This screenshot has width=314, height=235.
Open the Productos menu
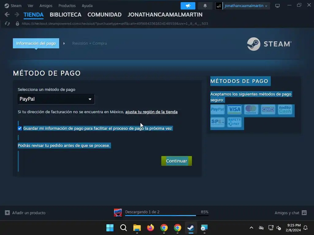(67, 6)
